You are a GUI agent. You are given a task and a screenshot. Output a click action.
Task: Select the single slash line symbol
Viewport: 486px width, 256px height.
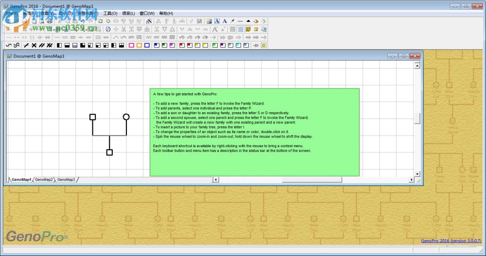pyautogui.click(x=26, y=45)
